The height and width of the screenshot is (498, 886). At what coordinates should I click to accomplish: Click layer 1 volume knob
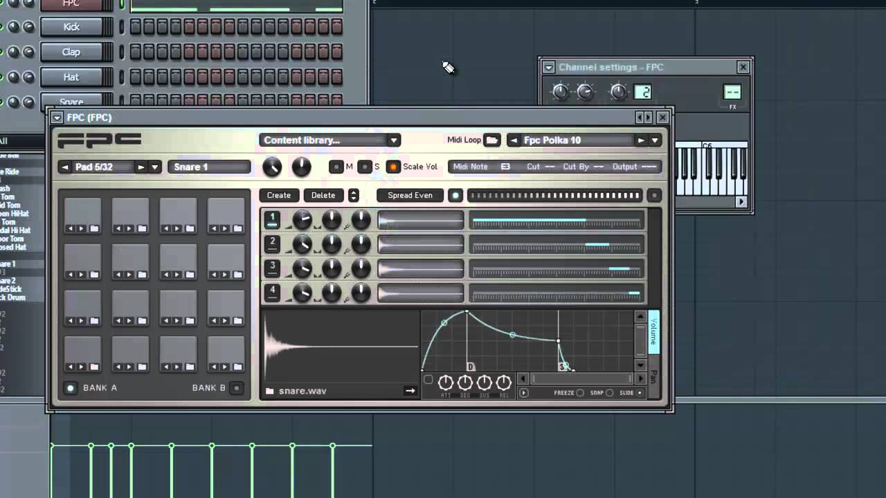point(302,221)
